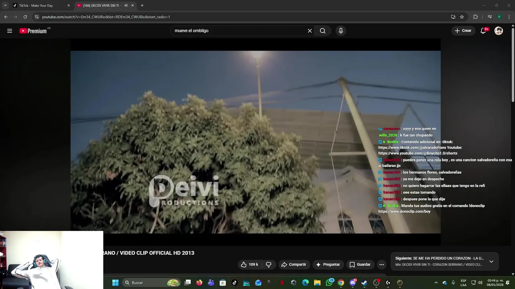The width and height of the screenshot is (515, 289).
Task: Close the TikTok tab
Action: tap(68, 6)
